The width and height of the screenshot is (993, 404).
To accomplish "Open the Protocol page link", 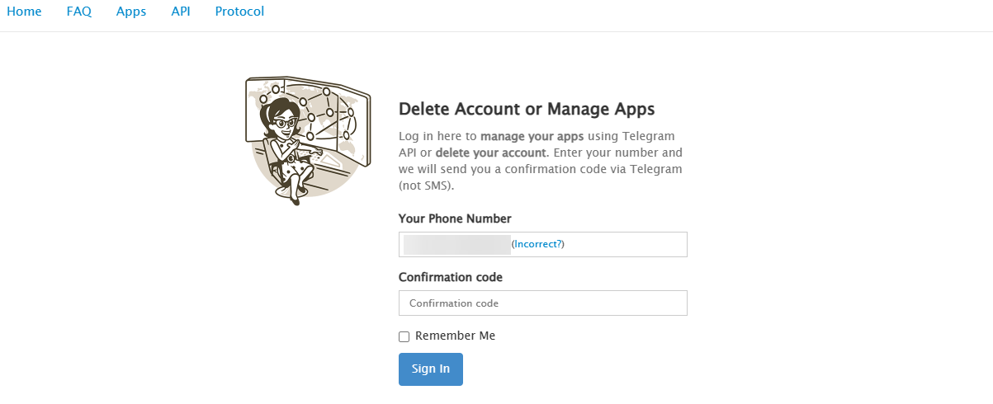I will pyautogui.click(x=239, y=12).
